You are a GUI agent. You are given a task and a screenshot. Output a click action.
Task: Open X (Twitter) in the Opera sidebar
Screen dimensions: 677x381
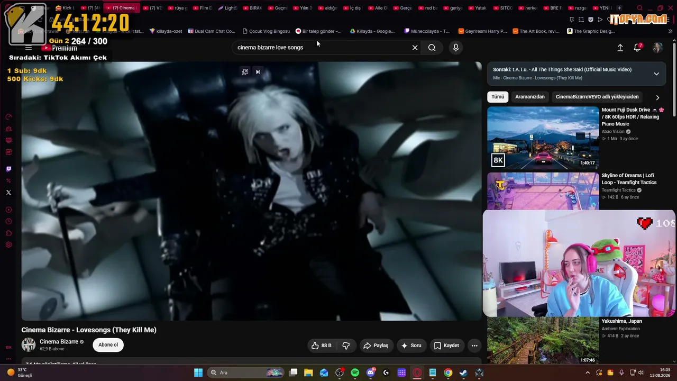point(8,193)
